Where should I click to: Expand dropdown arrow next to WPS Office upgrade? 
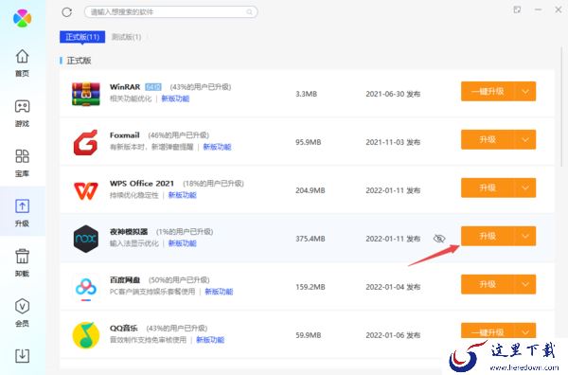pyautogui.click(x=525, y=187)
